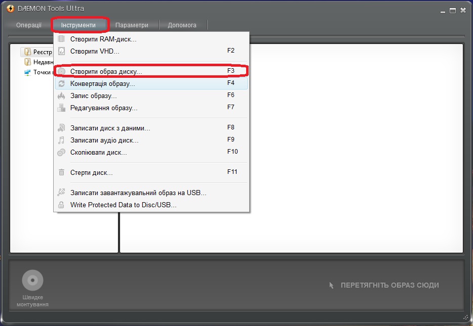Click the RAM disk icon in menu
Screen dimensions: 473x326
pos(61,39)
